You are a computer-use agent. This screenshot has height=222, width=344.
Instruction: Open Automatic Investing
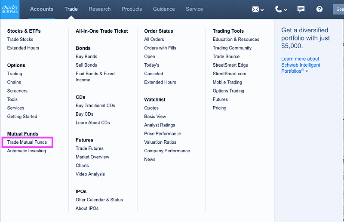coord(27,151)
